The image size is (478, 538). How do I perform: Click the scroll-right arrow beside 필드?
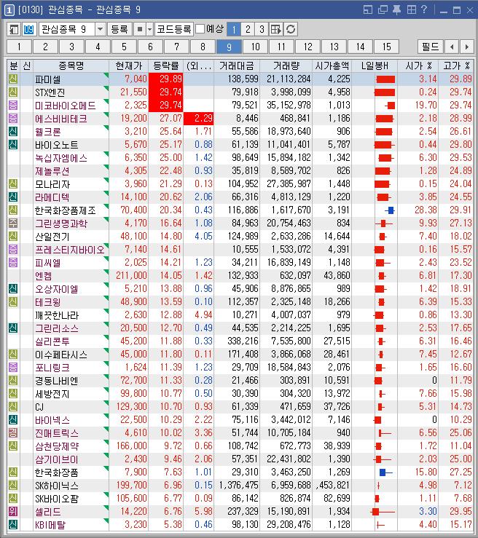[x=466, y=47]
